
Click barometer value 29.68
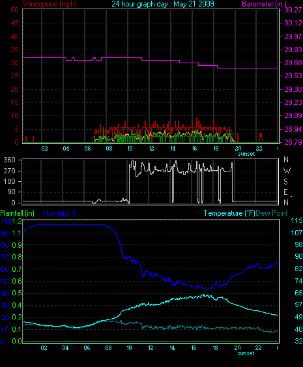[293, 63]
